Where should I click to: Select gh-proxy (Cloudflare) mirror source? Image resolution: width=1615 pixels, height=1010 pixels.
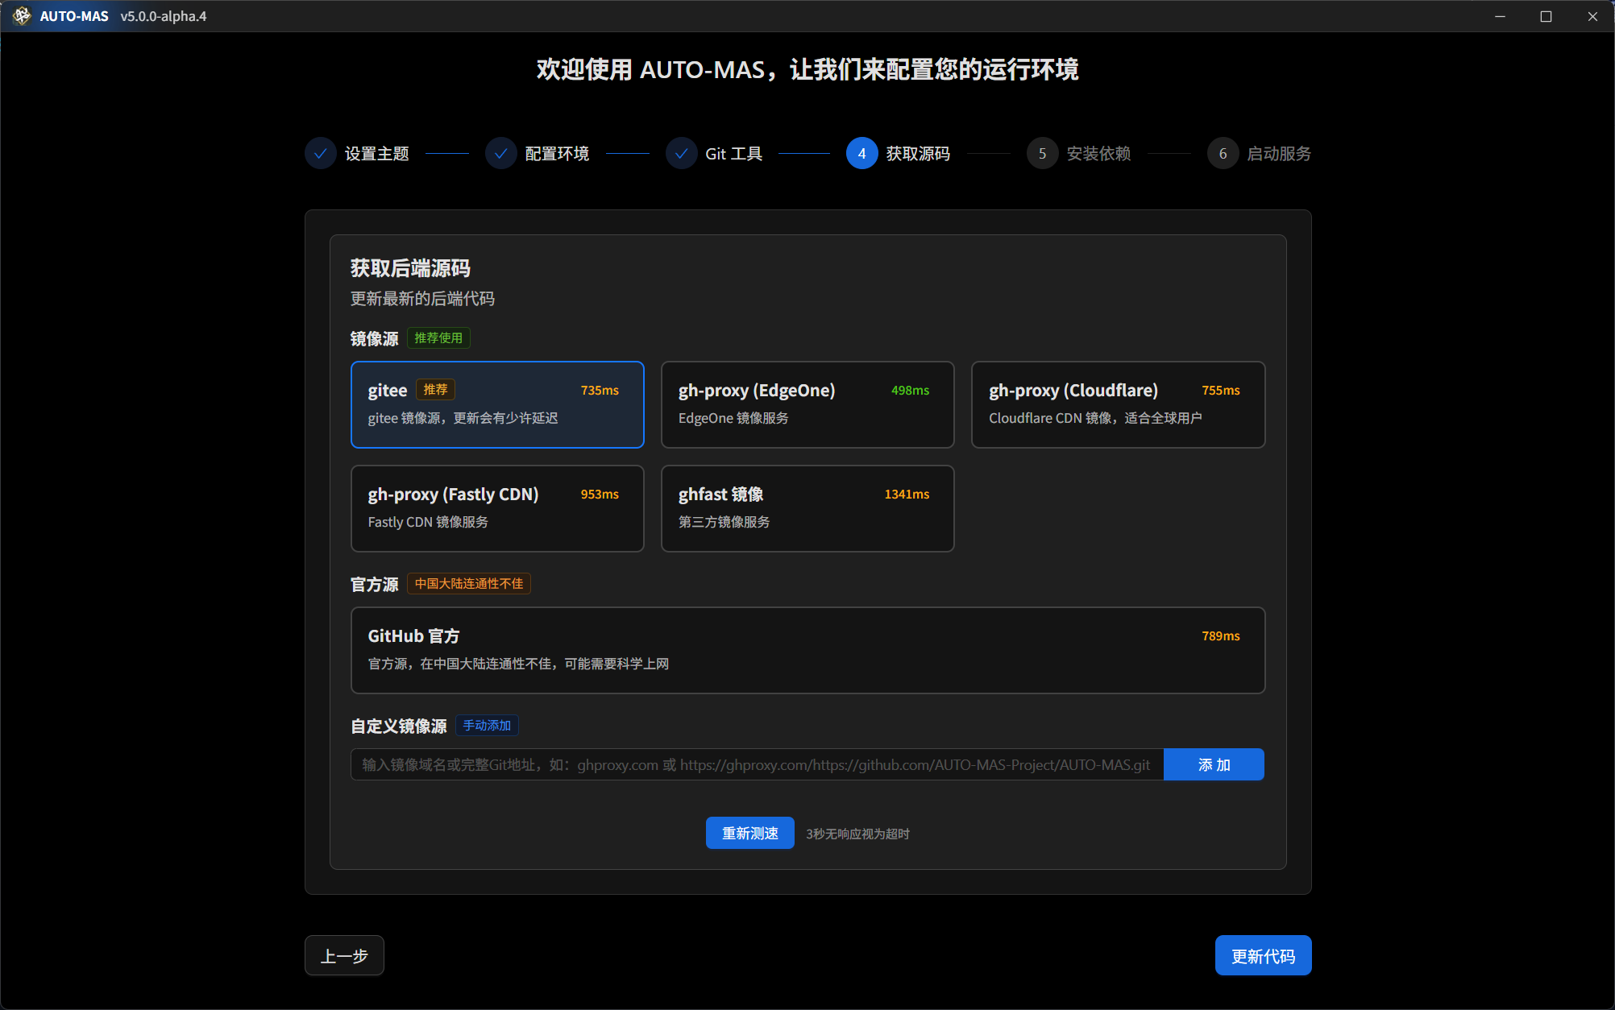coord(1118,404)
